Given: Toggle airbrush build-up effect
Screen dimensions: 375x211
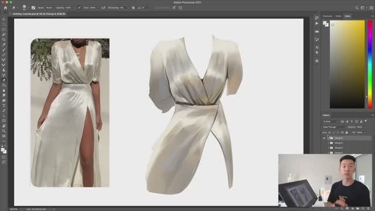Looking at the screenshot, I should [x=103, y=8].
